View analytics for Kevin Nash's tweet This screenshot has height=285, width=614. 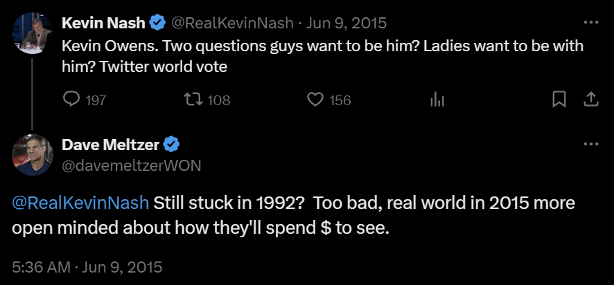pos(437,100)
